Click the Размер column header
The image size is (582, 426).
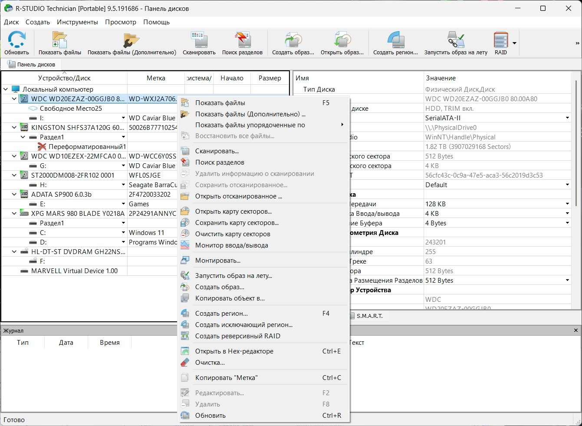click(270, 78)
